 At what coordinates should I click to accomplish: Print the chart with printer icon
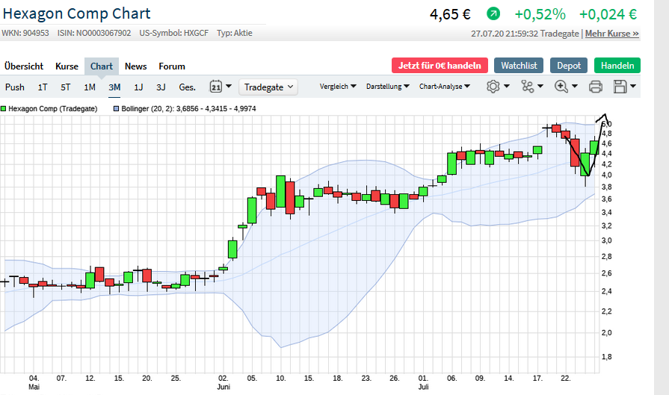click(x=596, y=87)
